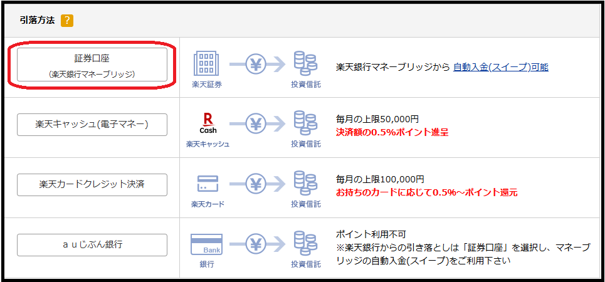The height and width of the screenshot is (282, 605).
Task: Click 投資信託 coin stack in 銀行 row
Action: pos(305,244)
